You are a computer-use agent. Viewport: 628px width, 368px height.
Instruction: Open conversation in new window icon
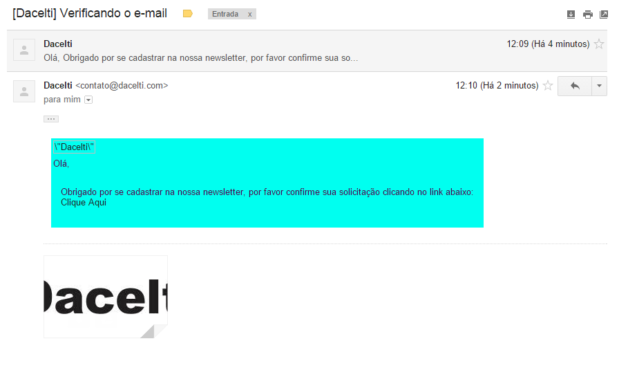click(x=604, y=15)
